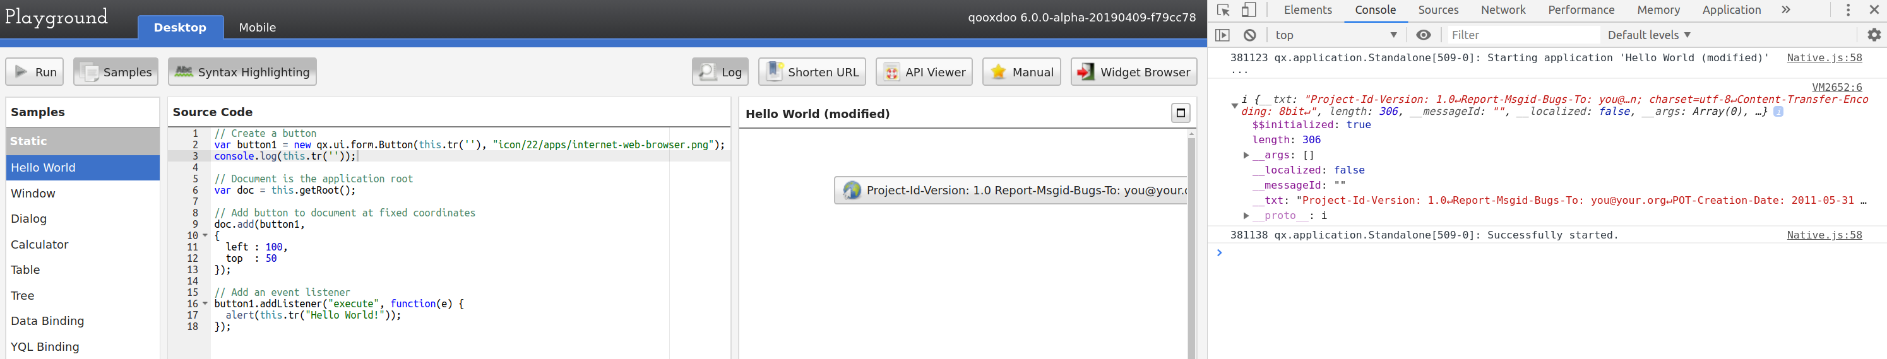The height and width of the screenshot is (359, 1887).
Task: Toggle the device toolbar icon
Action: [x=1249, y=10]
